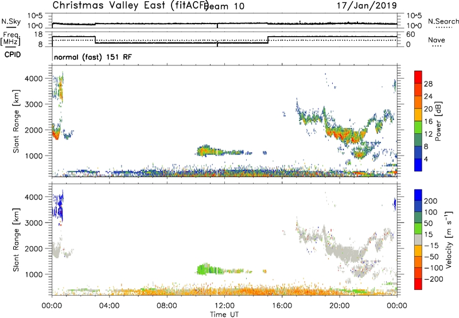Click the 24 label on the power colorbar
Image resolution: width=459 pixels, height=318 pixels.
[428, 96]
